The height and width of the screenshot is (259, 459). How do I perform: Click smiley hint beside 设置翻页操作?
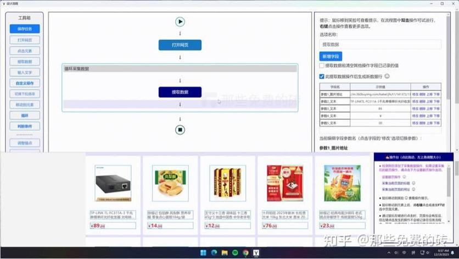404,177
